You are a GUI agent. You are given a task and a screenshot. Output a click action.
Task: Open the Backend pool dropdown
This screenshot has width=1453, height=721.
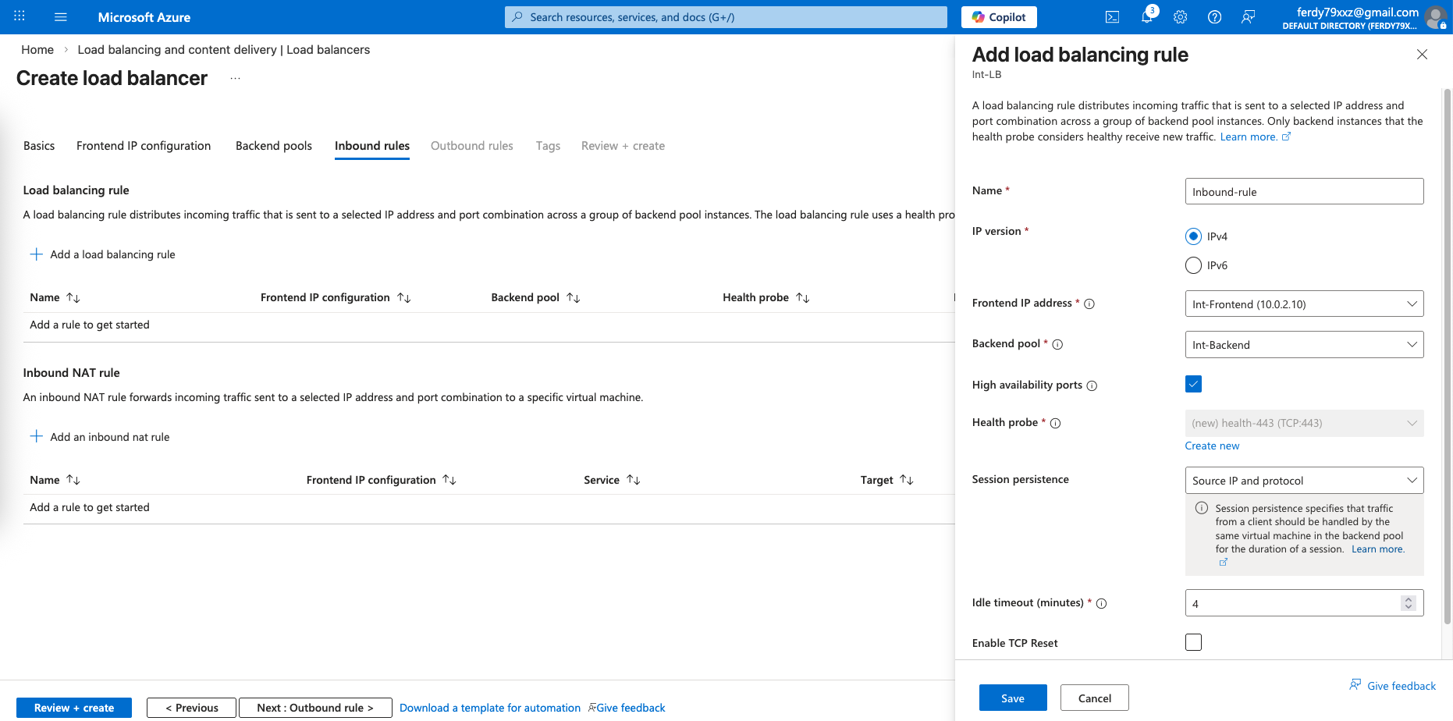(1303, 345)
